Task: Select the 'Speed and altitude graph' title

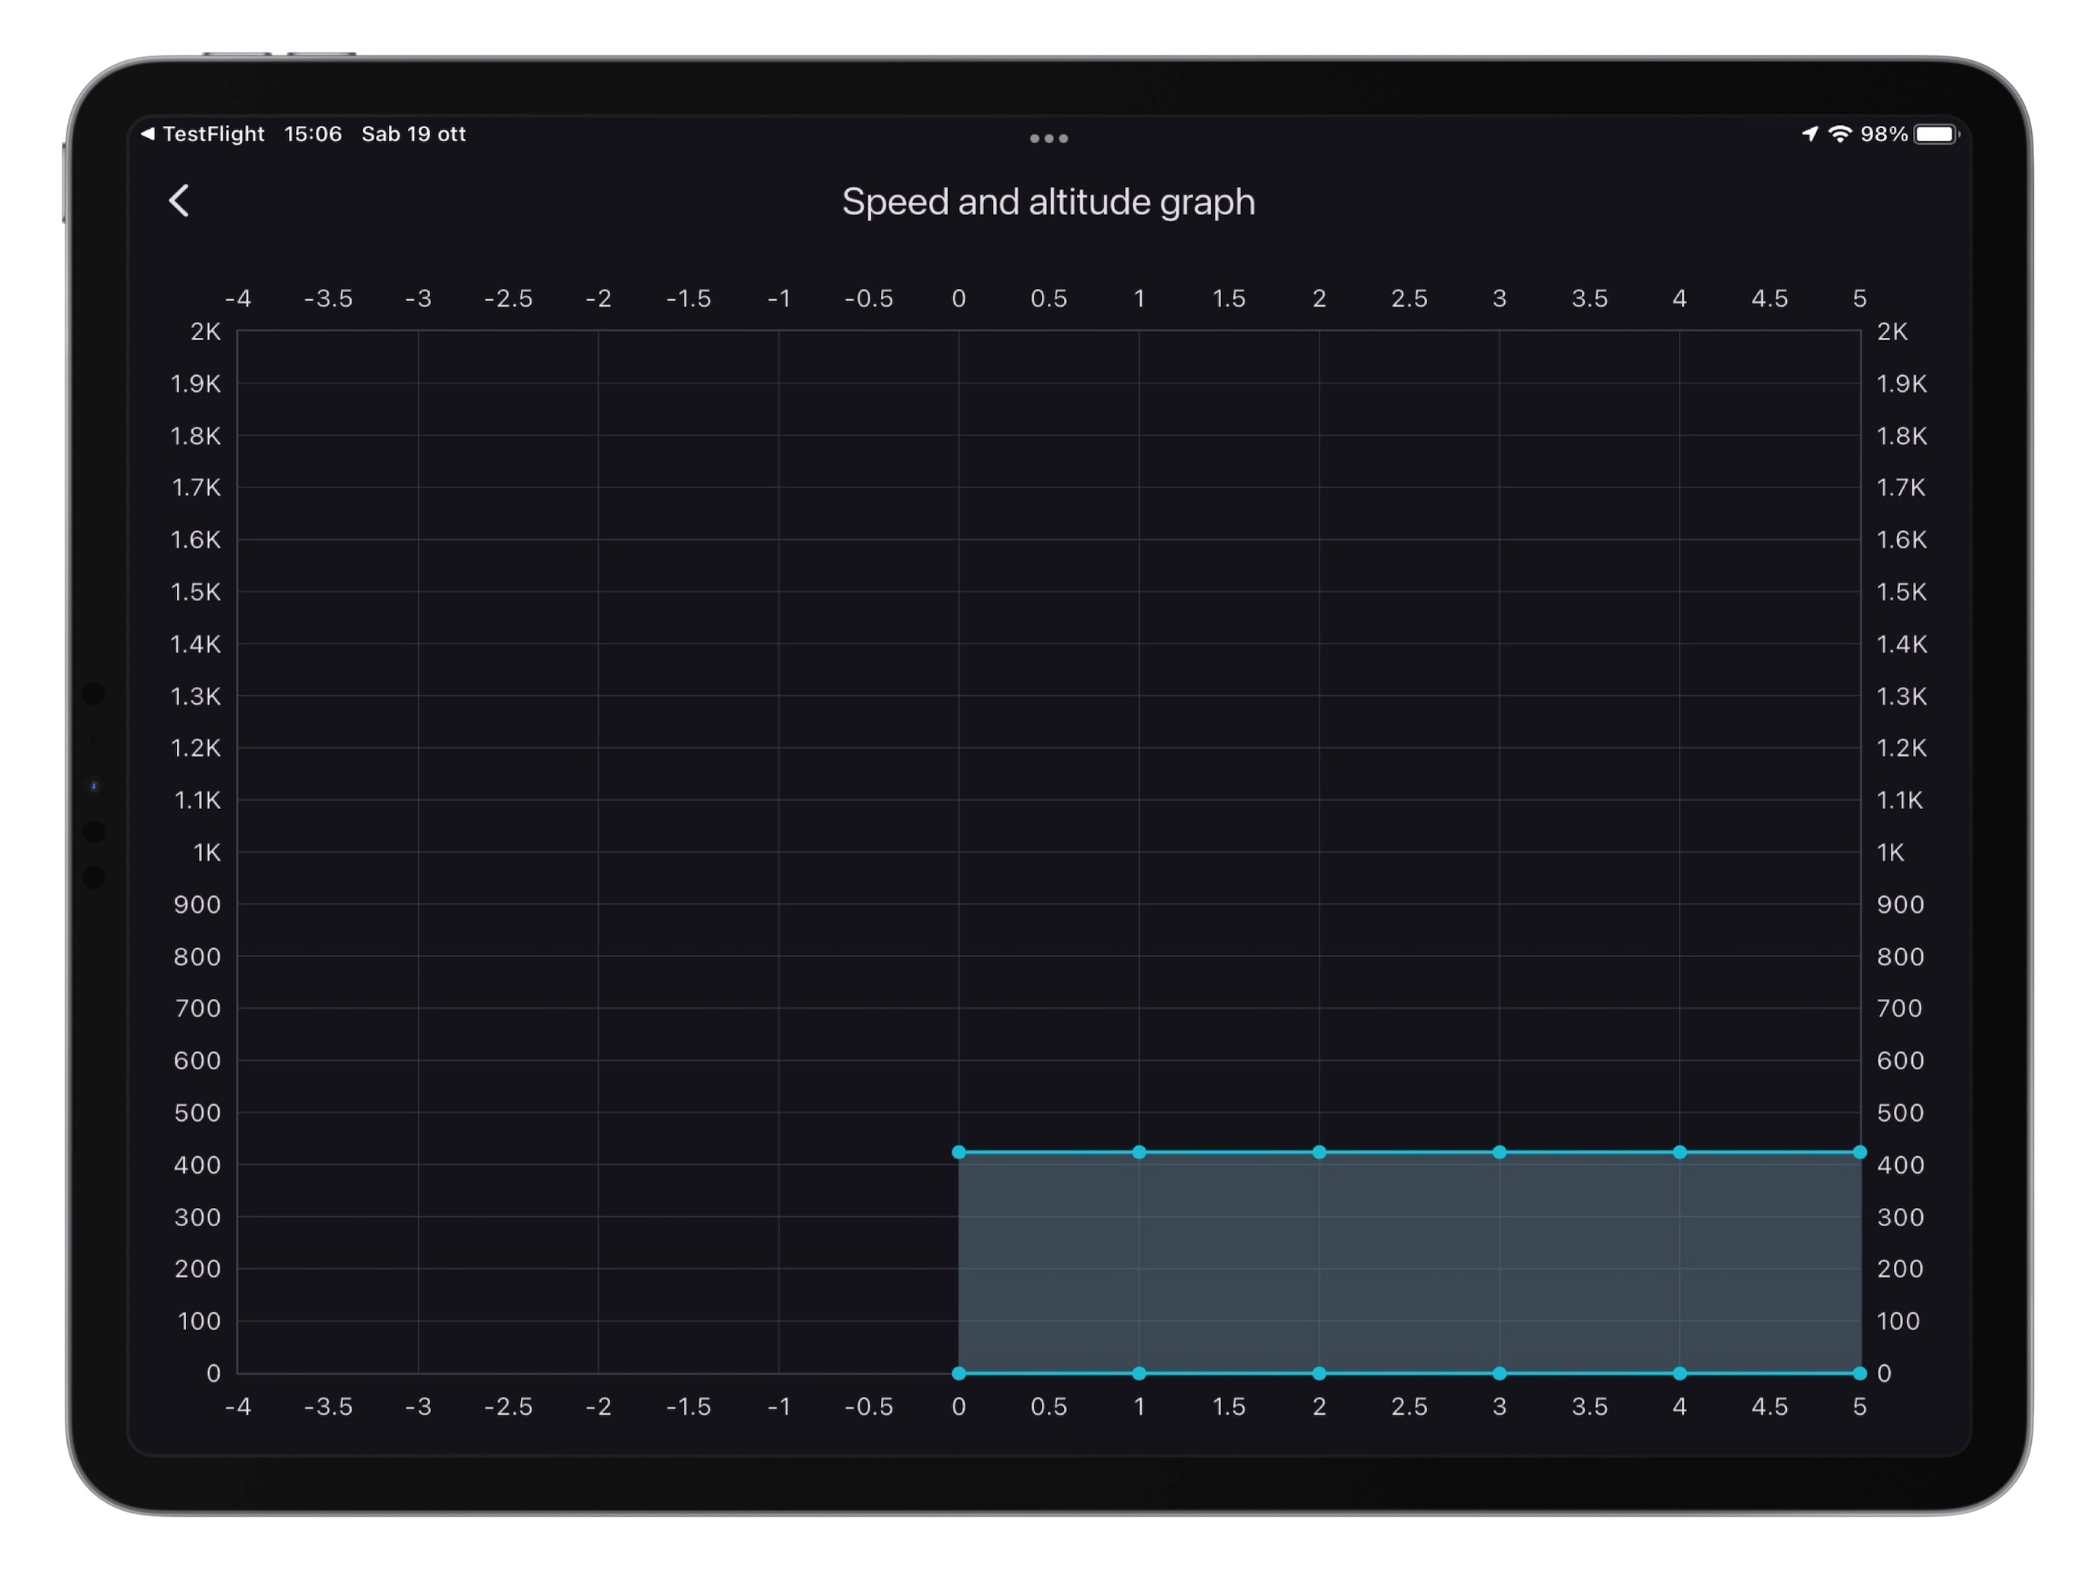Action: (x=1049, y=202)
